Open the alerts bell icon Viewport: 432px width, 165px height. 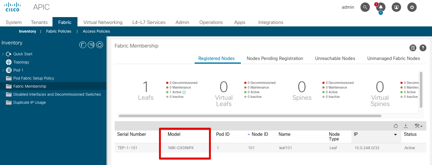[380, 7]
